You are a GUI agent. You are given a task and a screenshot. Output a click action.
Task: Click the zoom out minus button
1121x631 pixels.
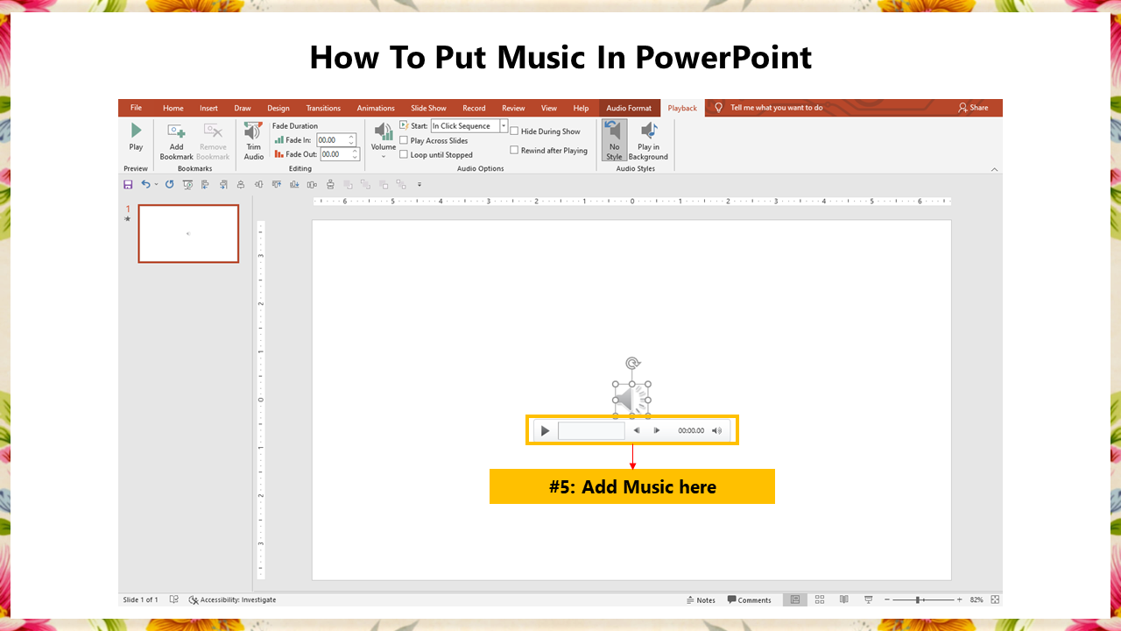[x=887, y=599]
